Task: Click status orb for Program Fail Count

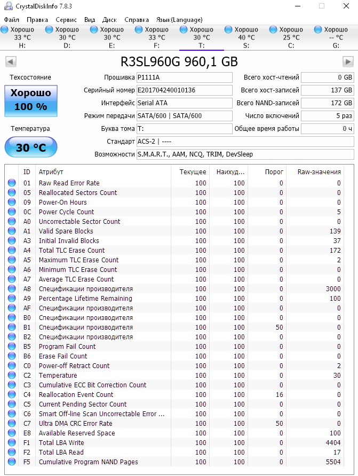Action: point(12,346)
